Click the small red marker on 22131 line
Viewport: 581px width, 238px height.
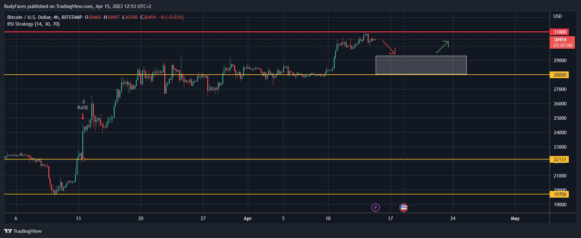coord(84,159)
